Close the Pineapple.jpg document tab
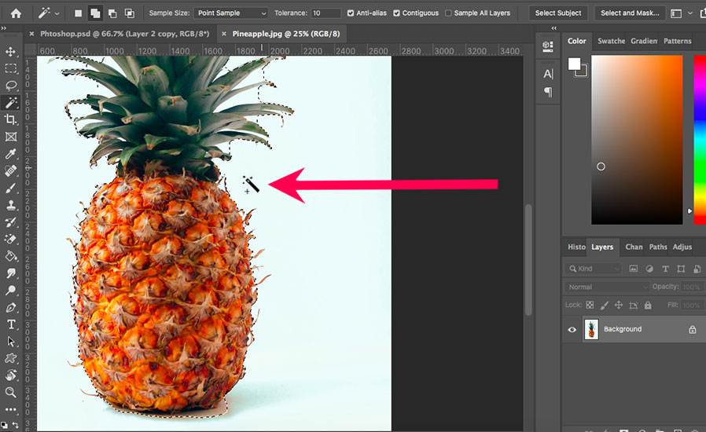 click(224, 34)
